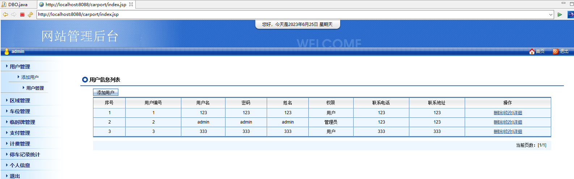Click the 当前页数 [1/1] pagination text

coord(531,145)
